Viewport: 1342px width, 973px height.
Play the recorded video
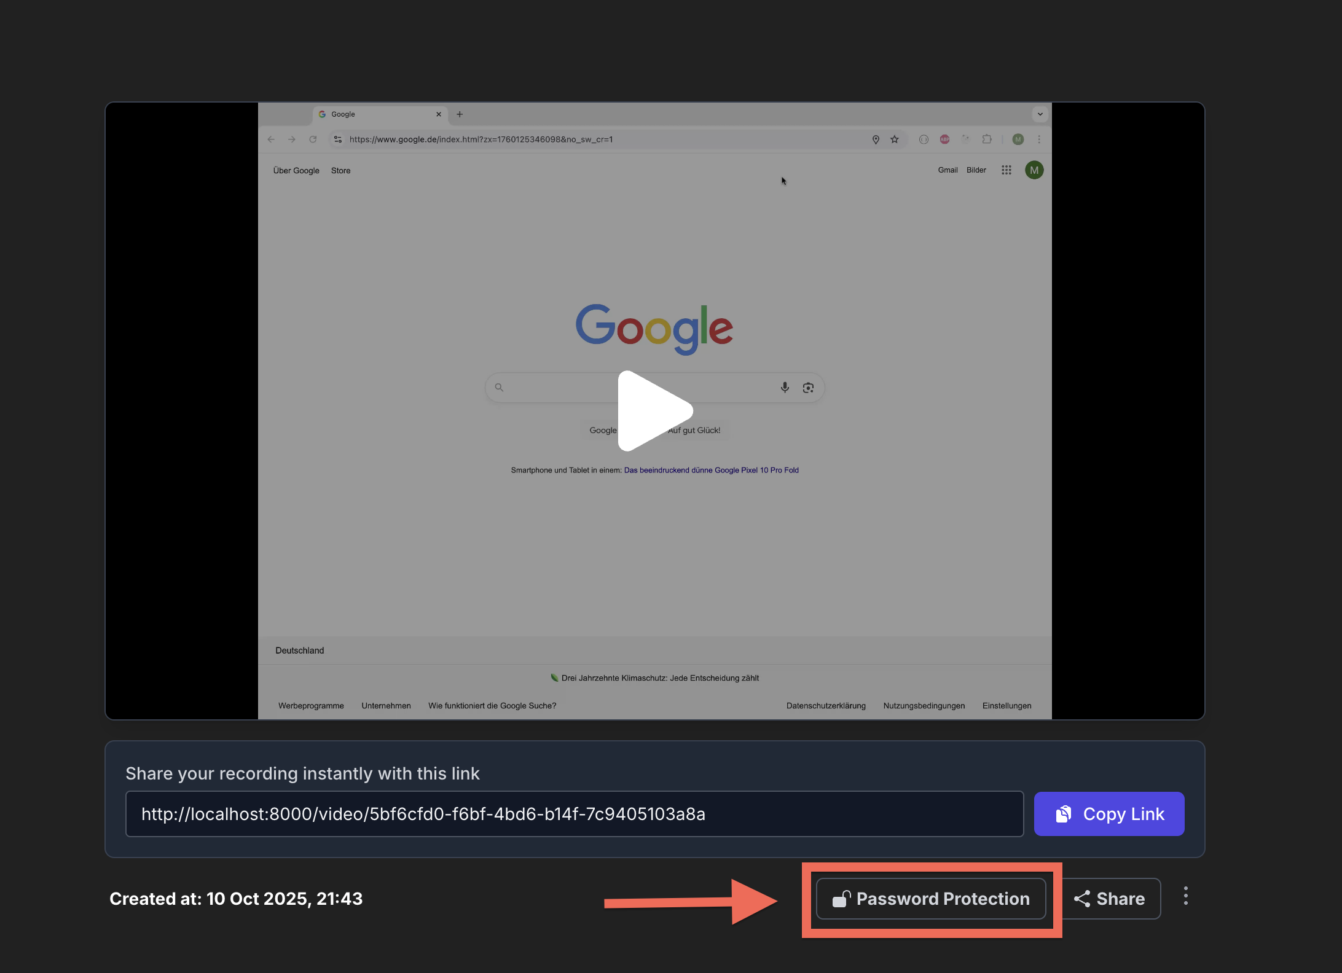click(655, 410)
